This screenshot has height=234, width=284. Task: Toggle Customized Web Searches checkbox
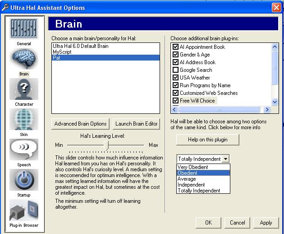[x=175, y=93]
